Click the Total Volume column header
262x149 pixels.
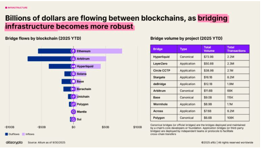[x=213, y=49]
